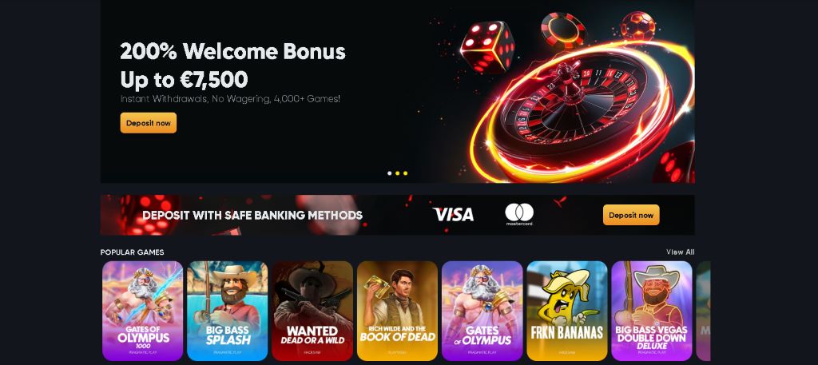Select the first carousel dot indicator
The width and height of the screenshot is (818, 365).
point(389,173)
